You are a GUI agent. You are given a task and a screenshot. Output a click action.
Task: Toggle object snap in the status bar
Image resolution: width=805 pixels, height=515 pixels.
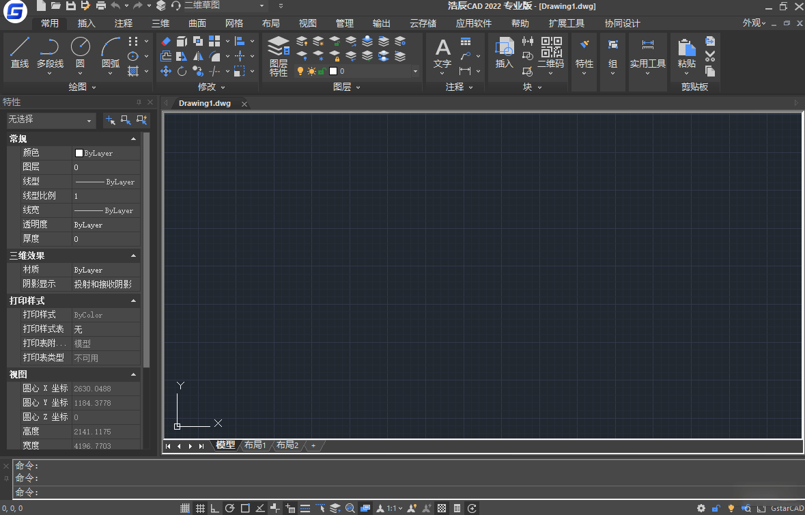[x=245, y=508]
